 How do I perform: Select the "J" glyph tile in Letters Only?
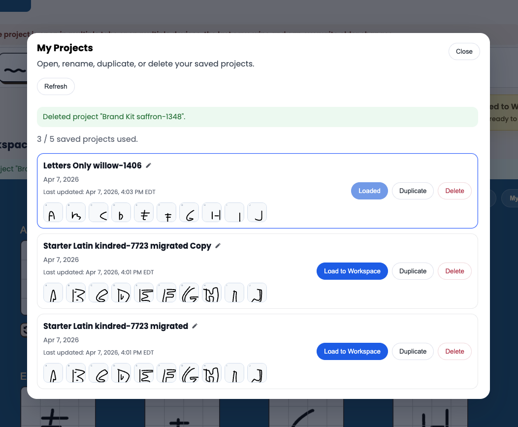(x=257, y=212)
